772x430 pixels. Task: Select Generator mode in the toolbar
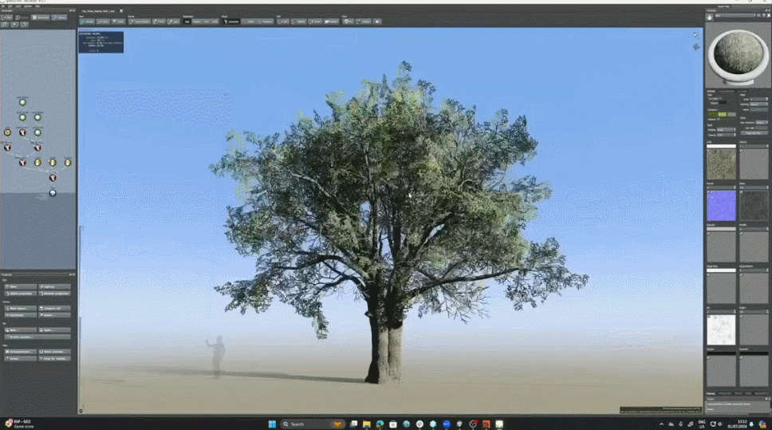click(231, 22)
